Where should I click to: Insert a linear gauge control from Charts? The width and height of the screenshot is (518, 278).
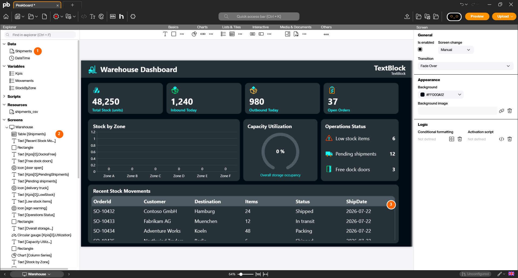pos(203,34)
